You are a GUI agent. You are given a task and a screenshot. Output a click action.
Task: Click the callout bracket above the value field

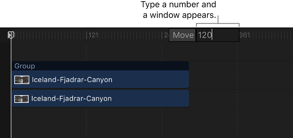click(x=217, y=24)
